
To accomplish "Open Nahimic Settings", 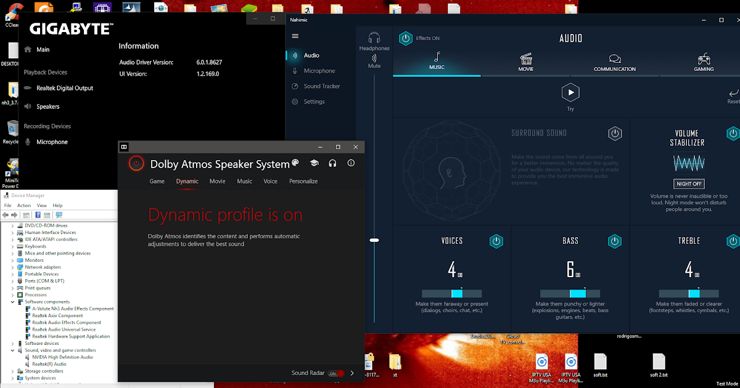I will 308,102.
